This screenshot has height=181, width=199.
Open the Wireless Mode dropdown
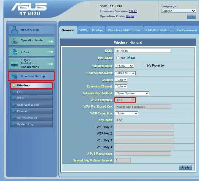pos(124,66)
